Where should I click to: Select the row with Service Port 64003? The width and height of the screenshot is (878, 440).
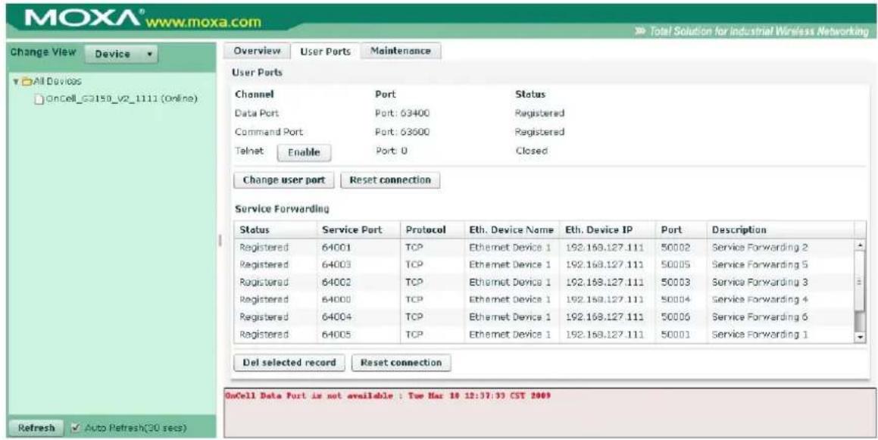(544, 265)
